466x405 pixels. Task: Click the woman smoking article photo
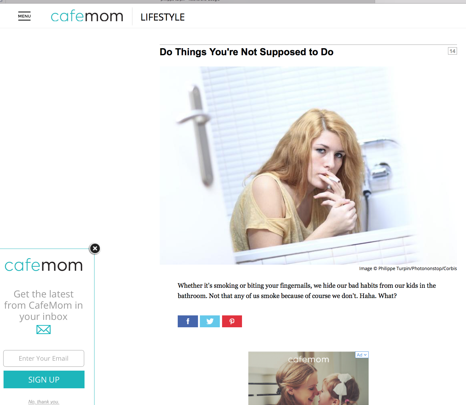[308, 165]
